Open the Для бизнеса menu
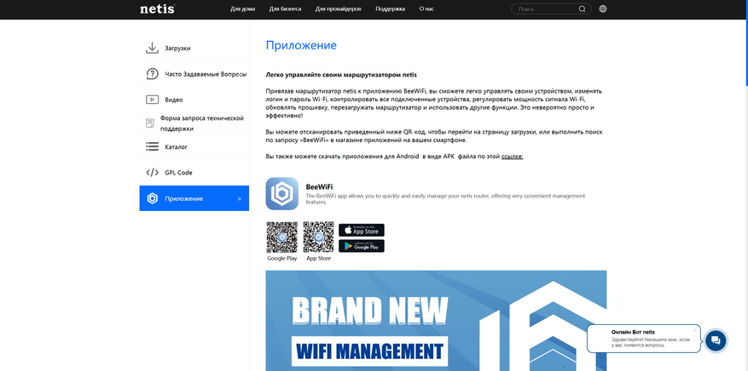Screen dimensions: 748x371 pos(285,9)
